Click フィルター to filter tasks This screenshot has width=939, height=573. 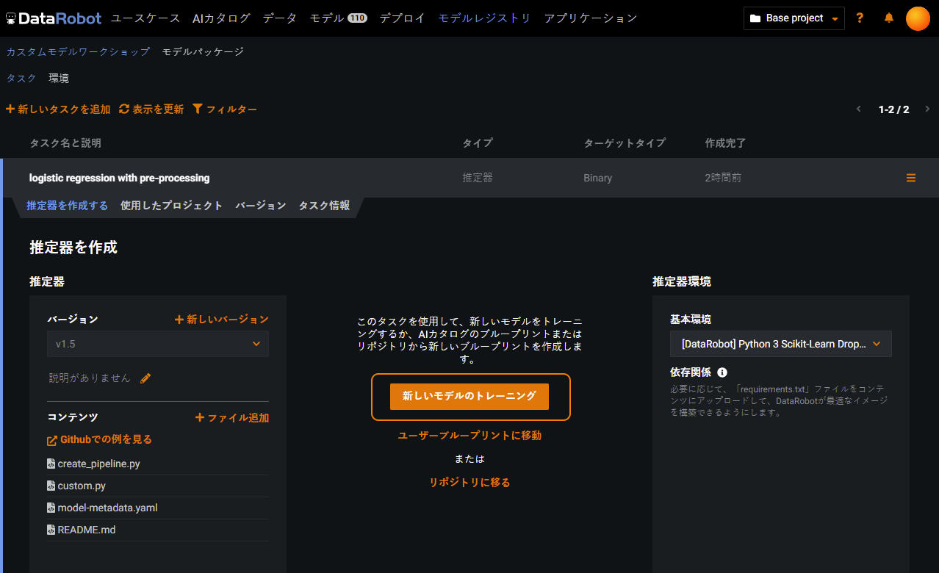point(225,109)
